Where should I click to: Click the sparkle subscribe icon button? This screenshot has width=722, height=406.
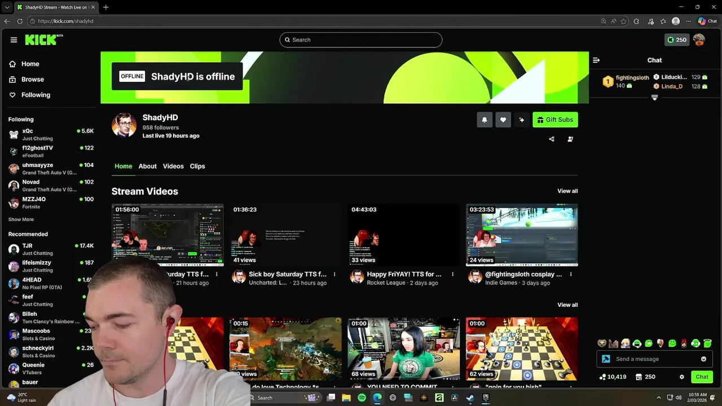(x=522, y=120)
